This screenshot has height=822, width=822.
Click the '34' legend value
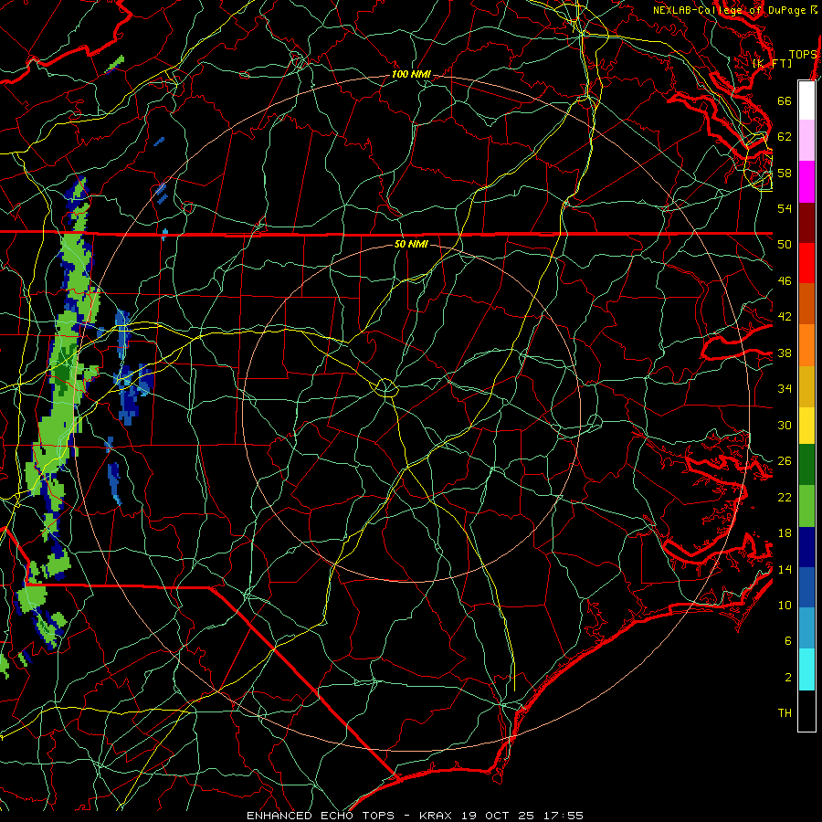point(785,389)
